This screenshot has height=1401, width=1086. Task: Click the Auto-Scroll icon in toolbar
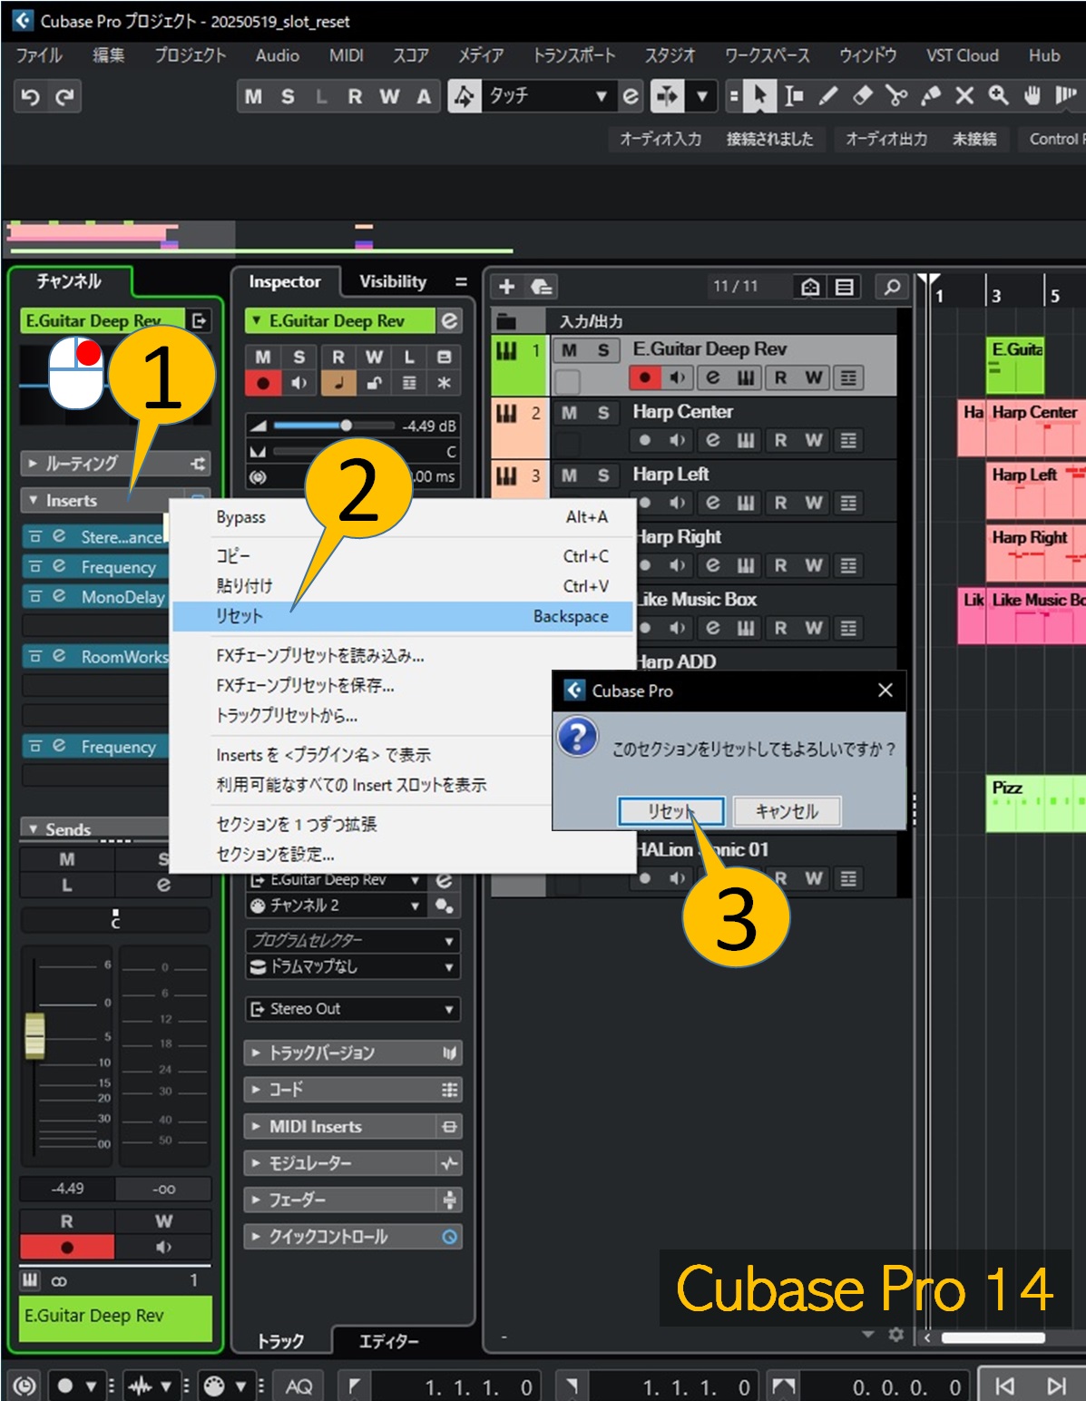(x=667, y=95)
